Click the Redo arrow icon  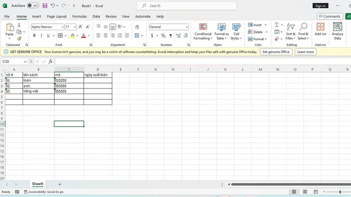pos(64,6)
